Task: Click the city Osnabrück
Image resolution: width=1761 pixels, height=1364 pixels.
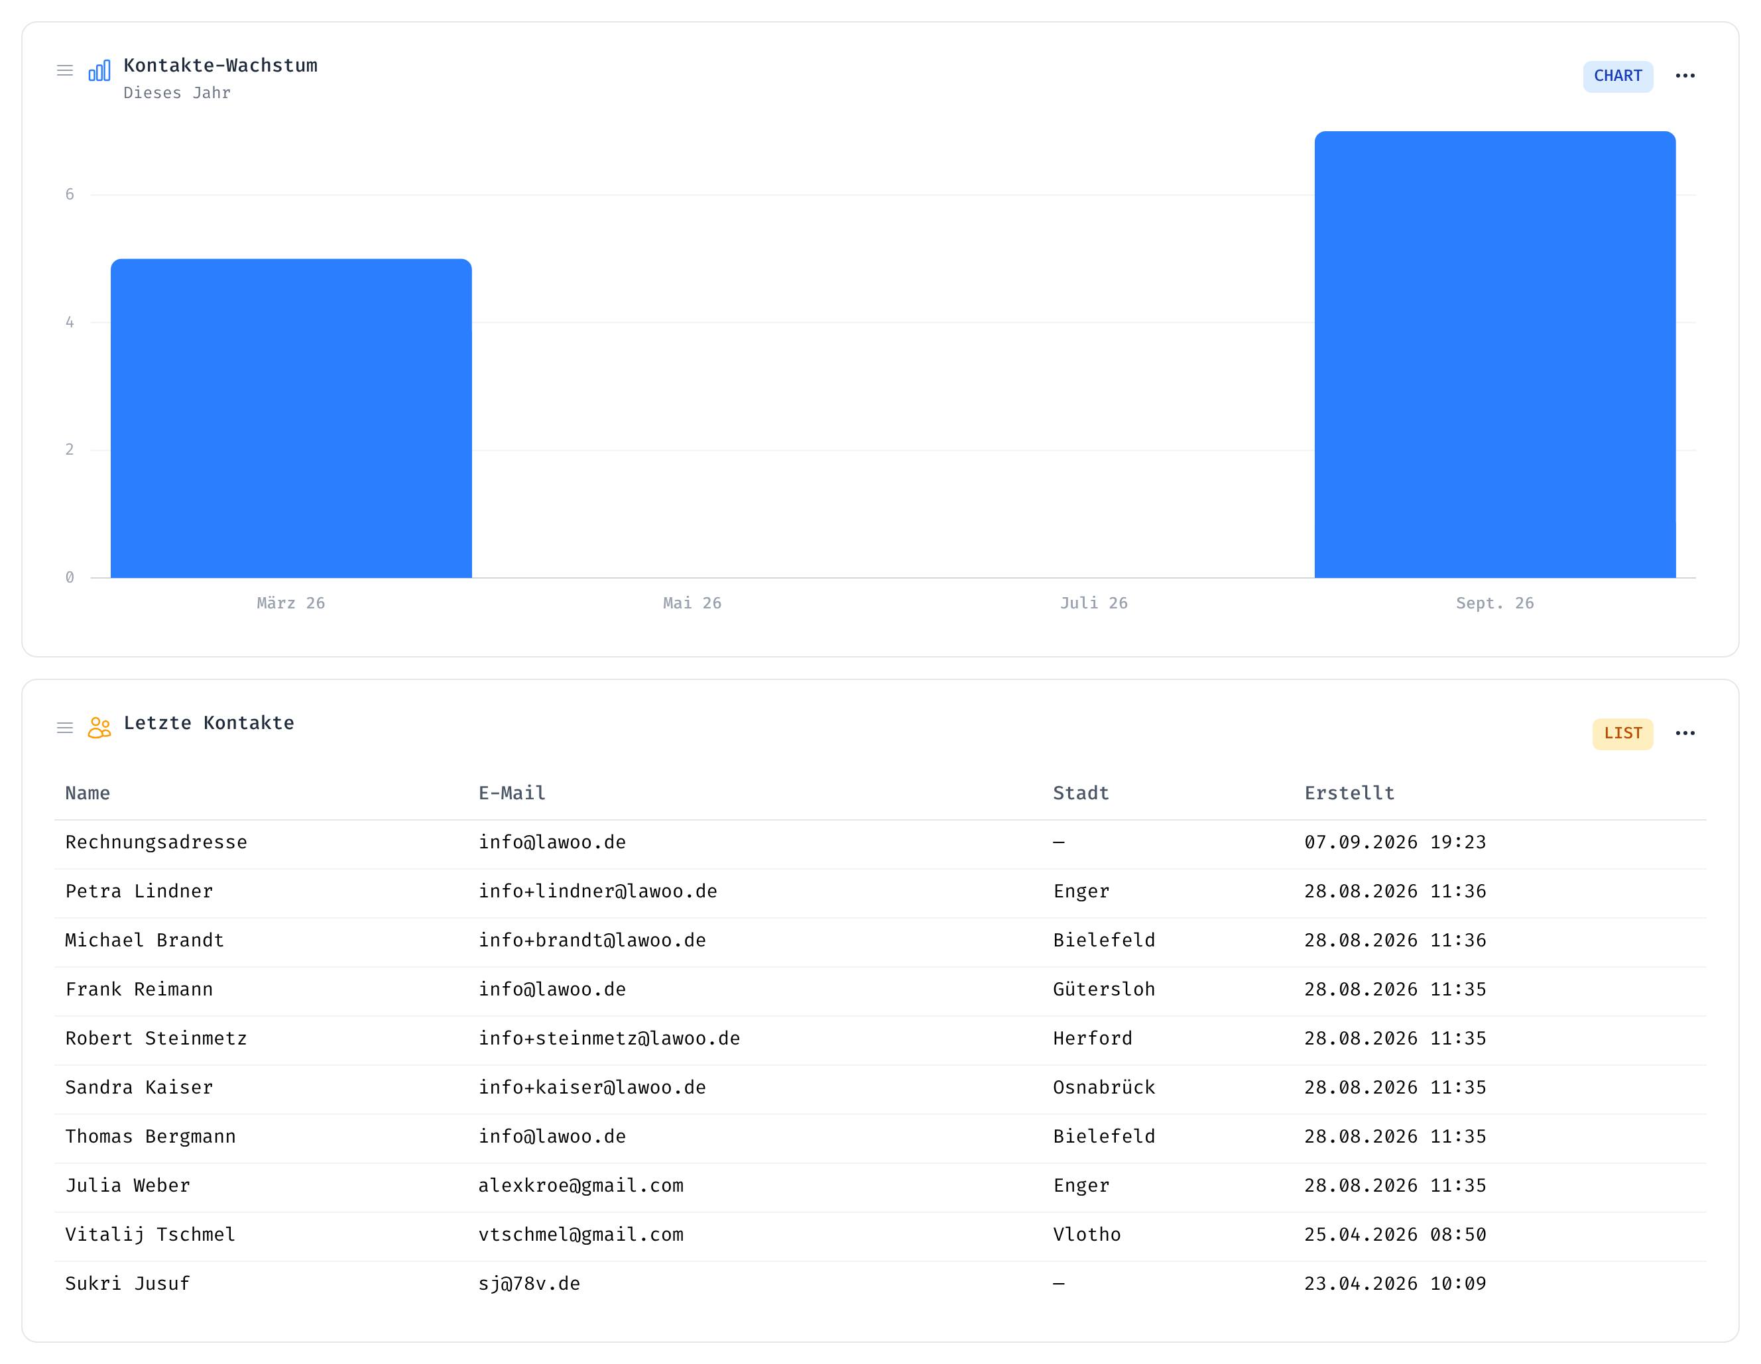Action: (x=1104, y=1088)
